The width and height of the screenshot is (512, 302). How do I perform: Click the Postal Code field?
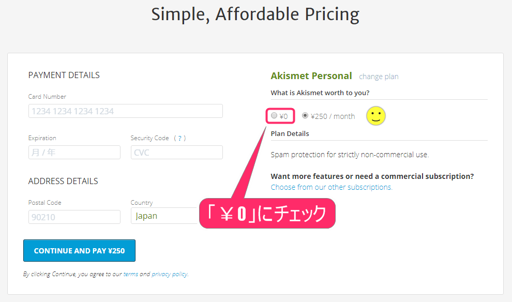(x=74, y=217)
